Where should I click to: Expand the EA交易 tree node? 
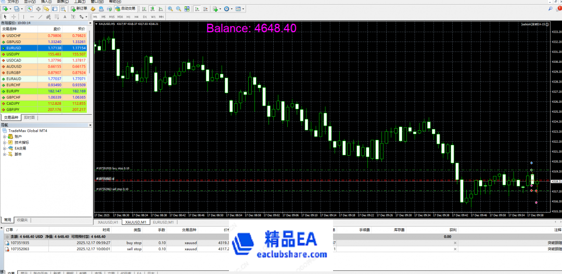(x=5, y=148)
